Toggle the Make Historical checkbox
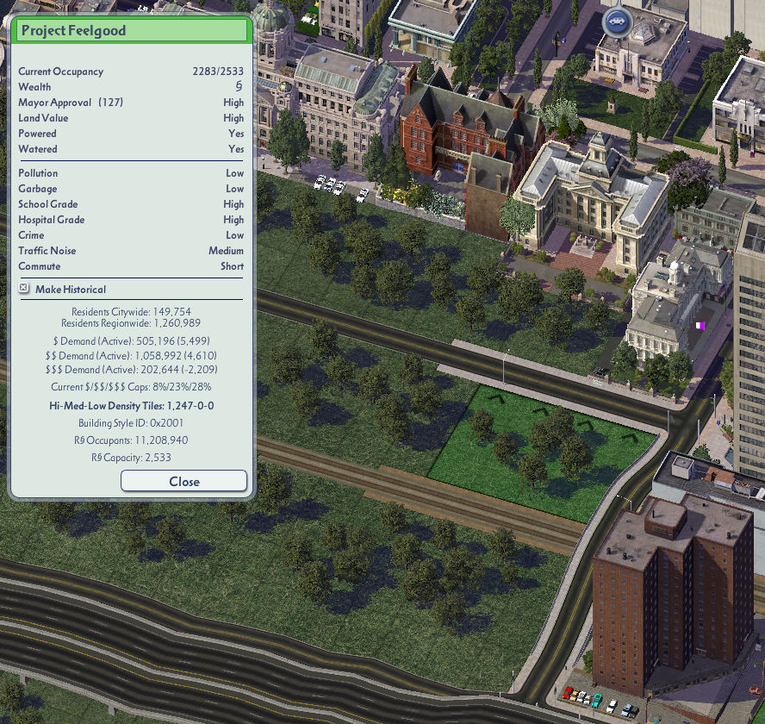Image resolution: width=765 pixels, height=724 pixels. tap(23, 288)
